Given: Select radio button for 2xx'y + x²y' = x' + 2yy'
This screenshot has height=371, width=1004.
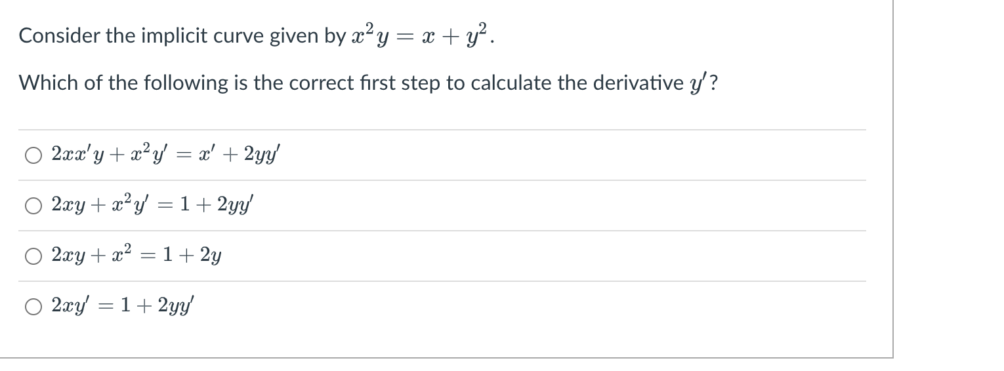Looking at the screenshot, I should pos(33,155).
